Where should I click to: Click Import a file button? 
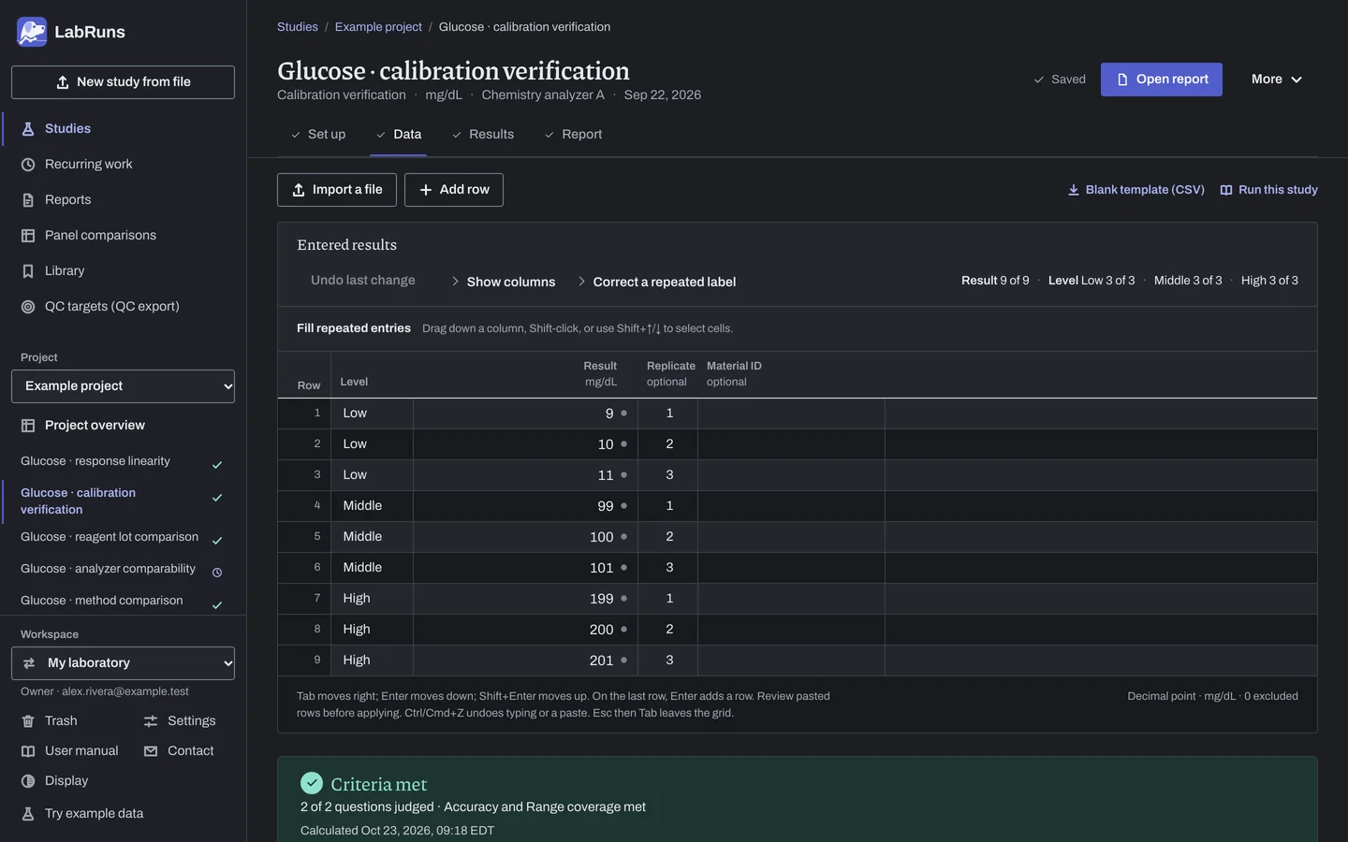337,190
